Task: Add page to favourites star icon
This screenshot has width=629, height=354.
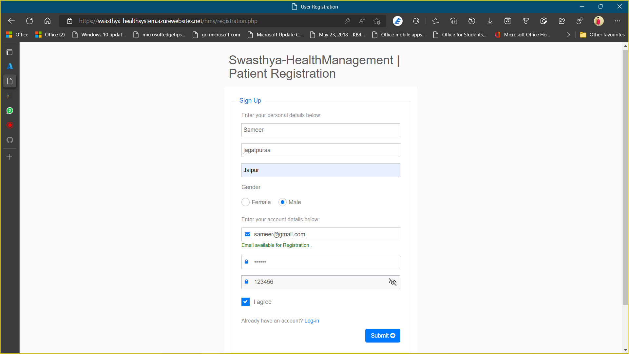Action: pyautogui.click(x=377, y=21)
